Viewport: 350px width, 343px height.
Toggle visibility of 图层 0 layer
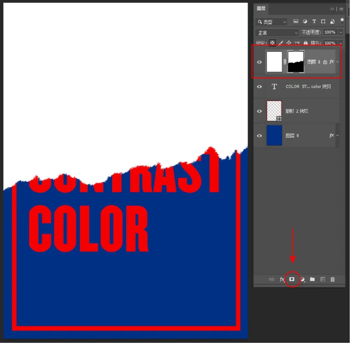click(x=259, y=135)
